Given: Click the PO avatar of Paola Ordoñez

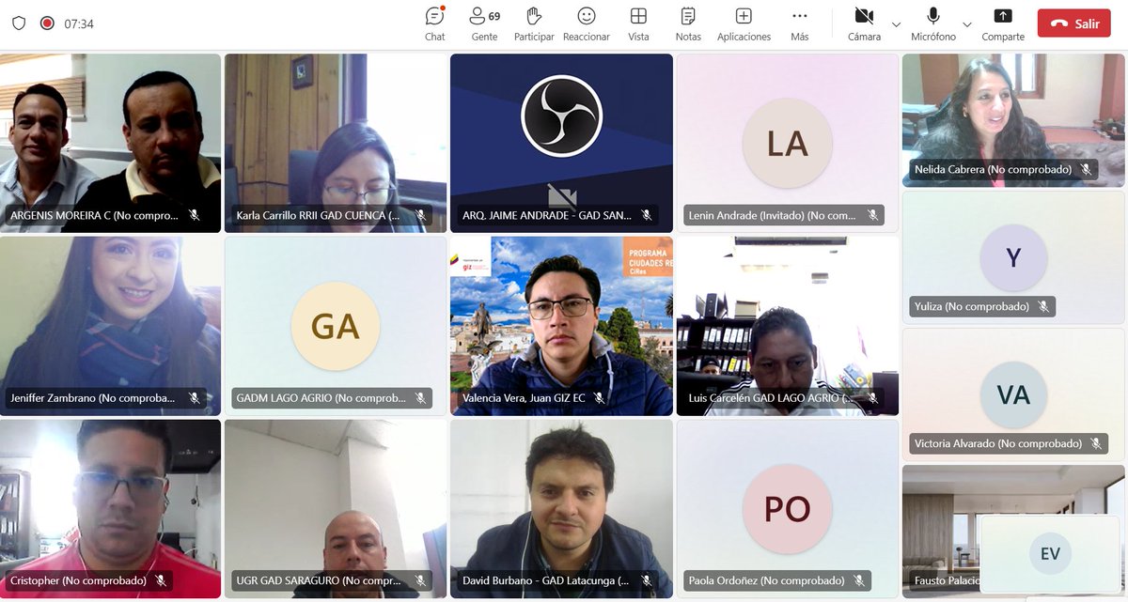Looking at the screenshot, I should click(787, 508).
